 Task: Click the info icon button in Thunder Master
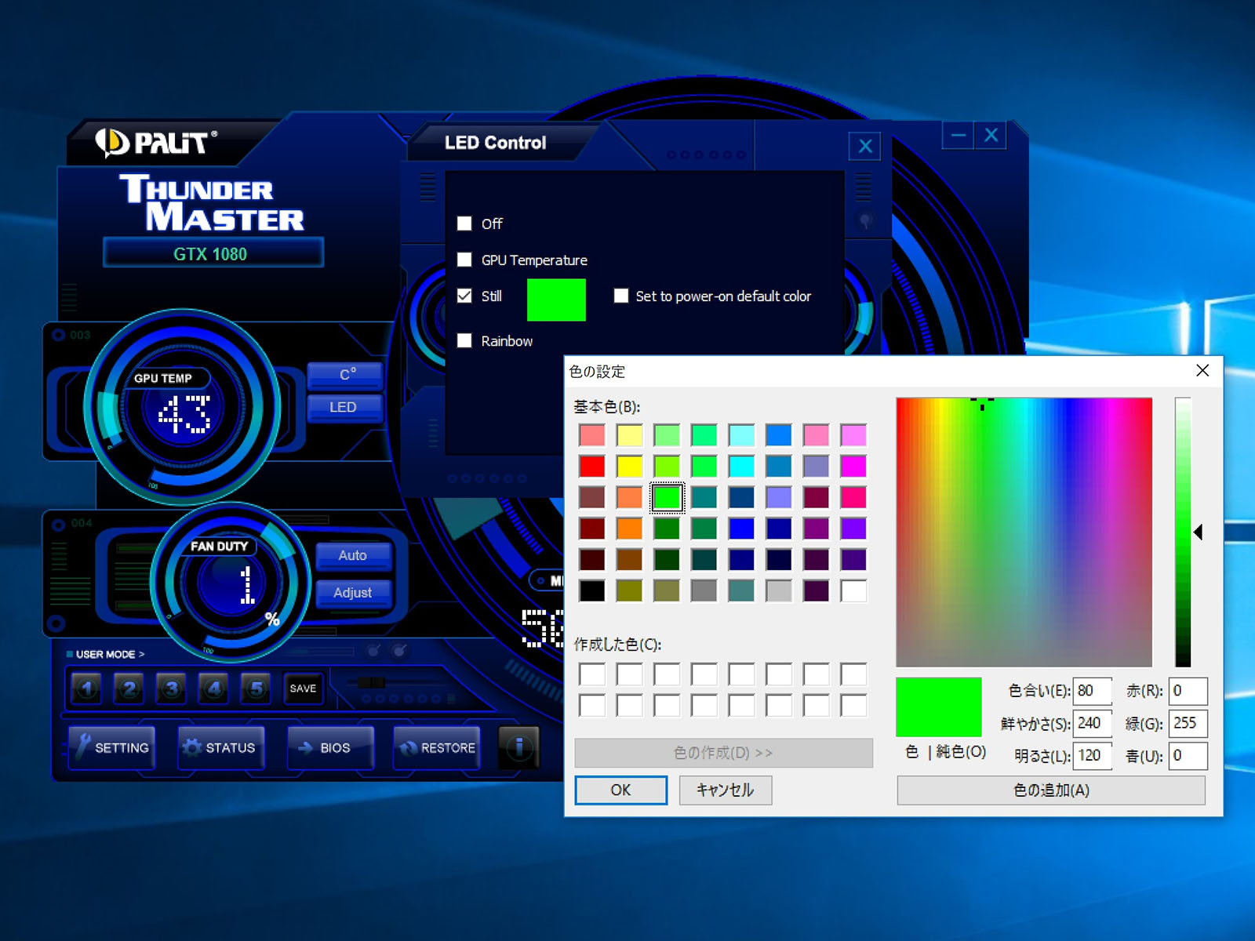518,747
